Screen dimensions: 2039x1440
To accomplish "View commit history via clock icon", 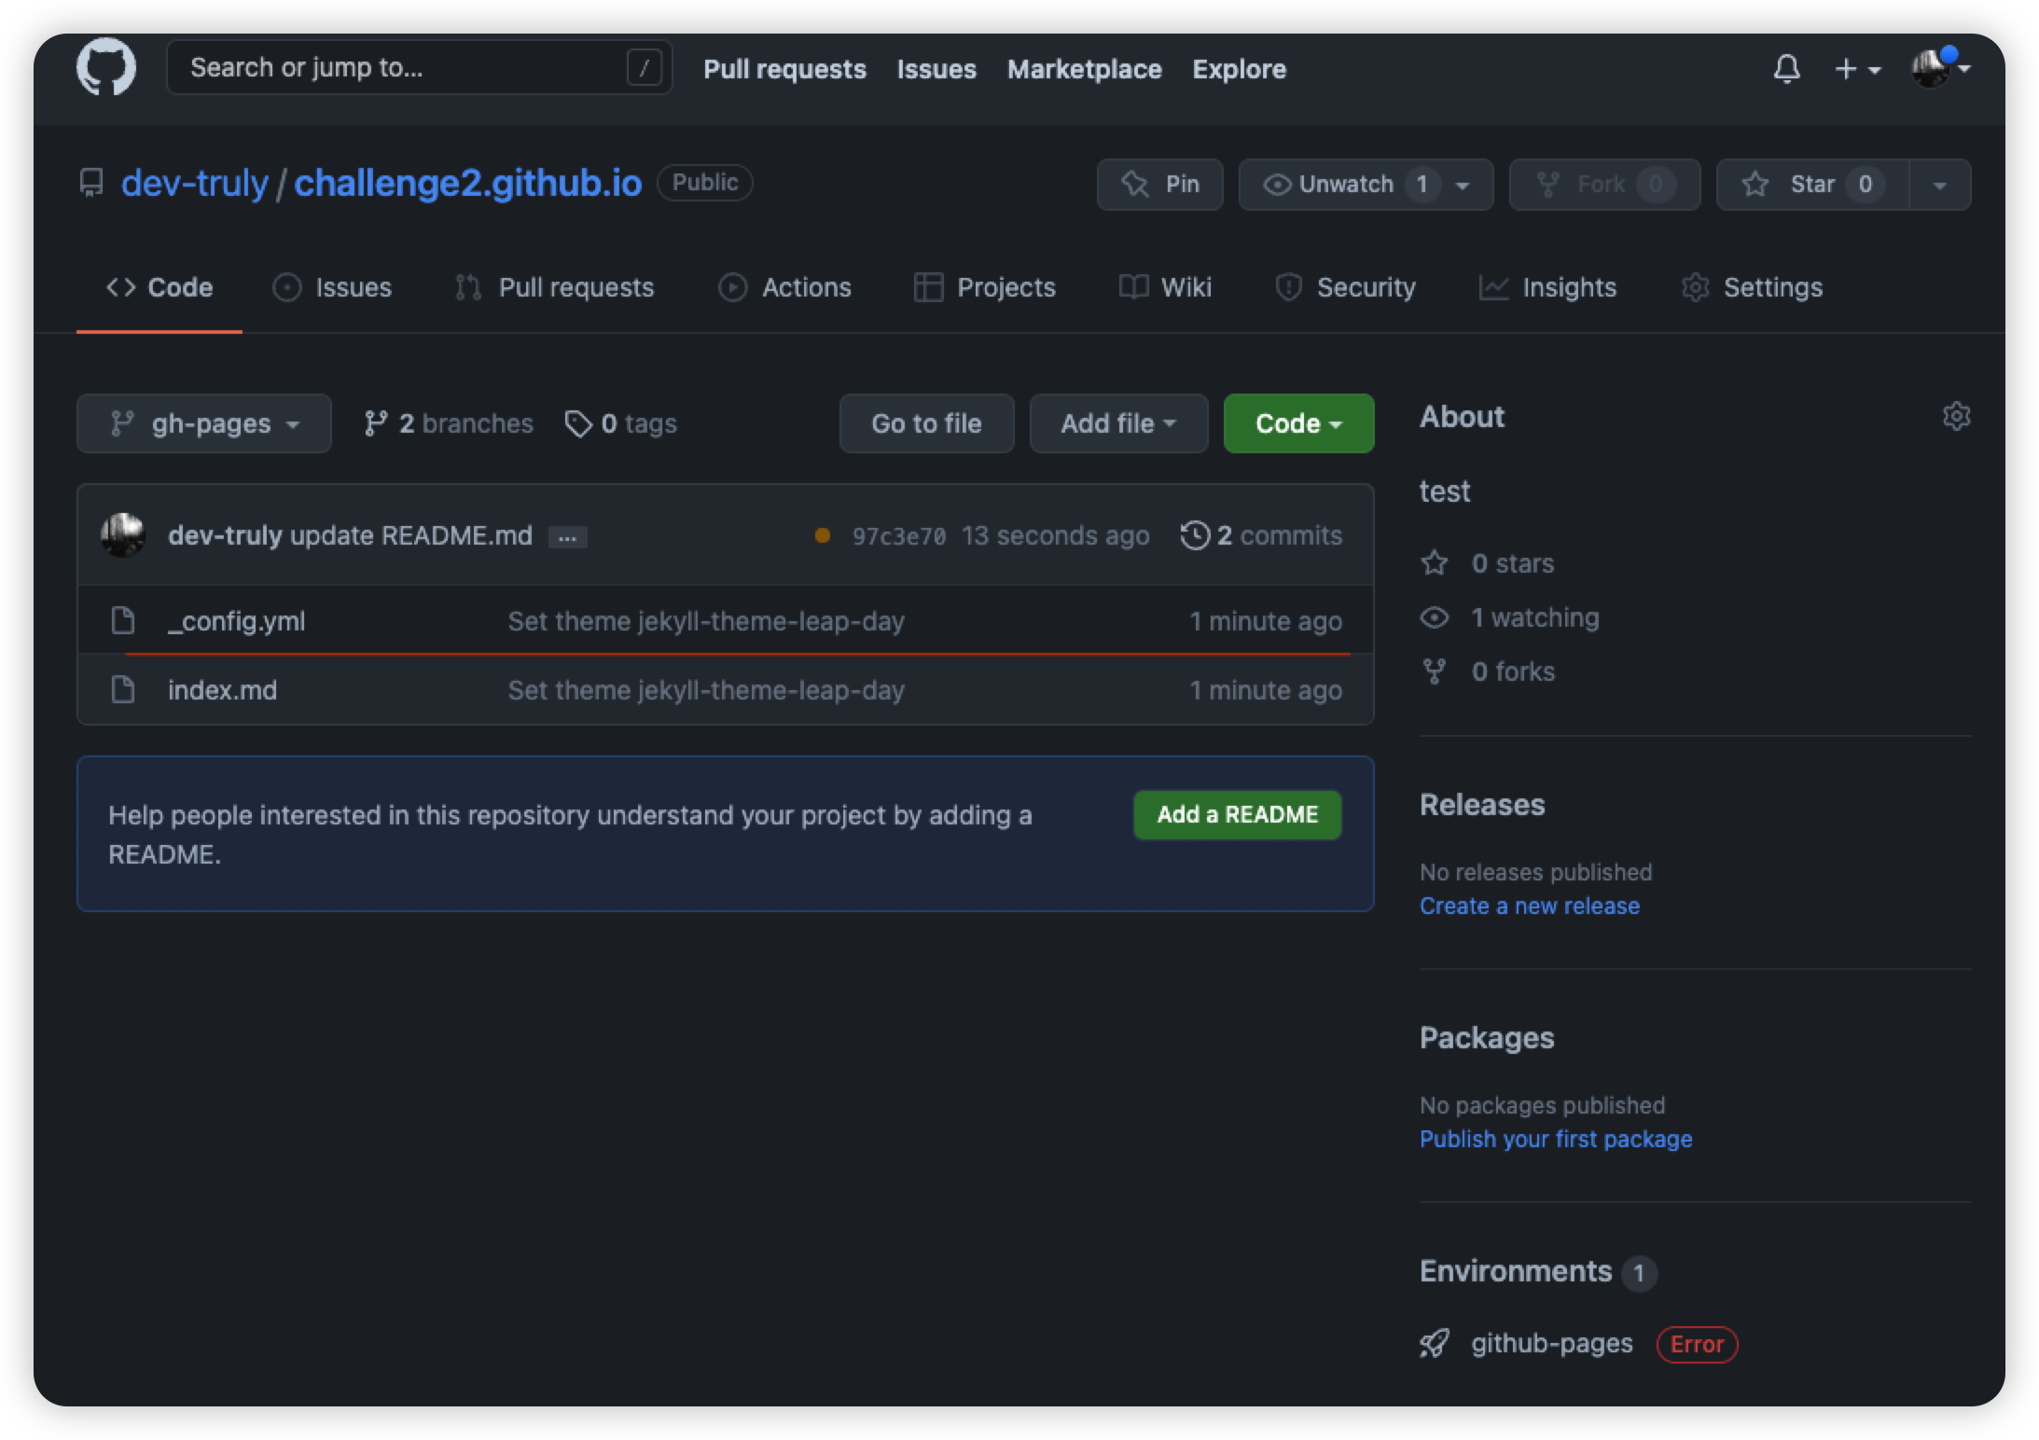I will pyautogui.click(x=1195, y=534).
